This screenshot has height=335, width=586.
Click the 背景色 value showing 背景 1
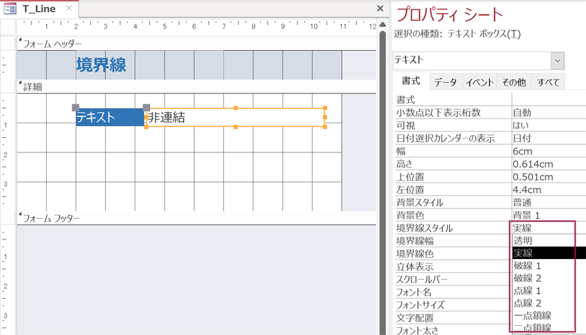coord(548,215)
